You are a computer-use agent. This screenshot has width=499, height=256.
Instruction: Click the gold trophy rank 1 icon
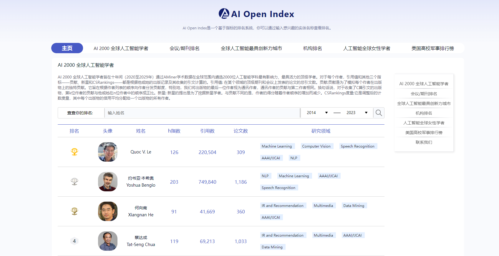(74, 152)
